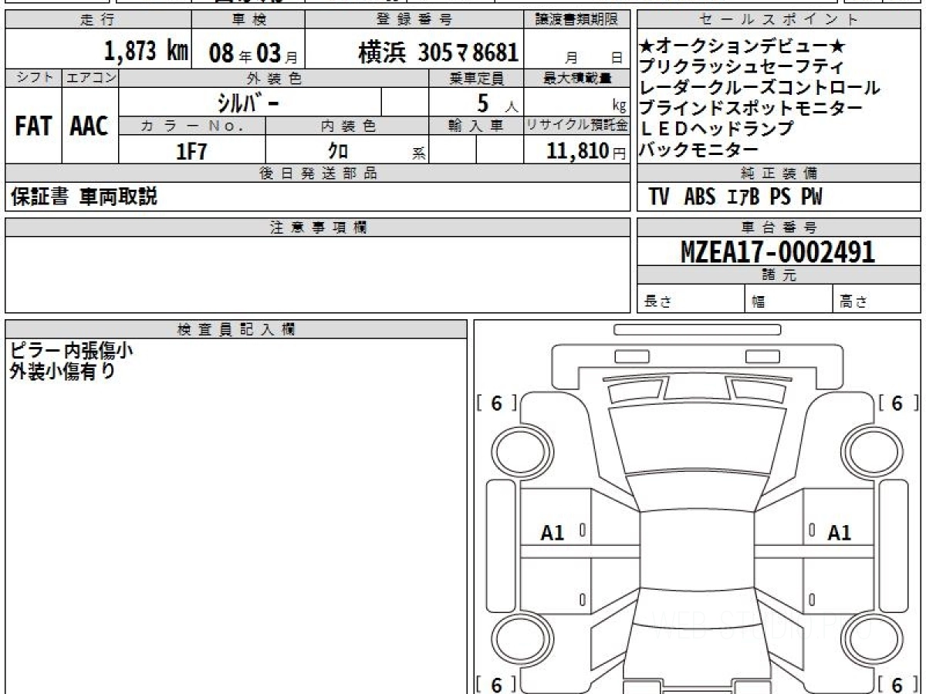Click the A1 mark on the diagram's left door
The image size is (926, 694).
coord(553,532)
